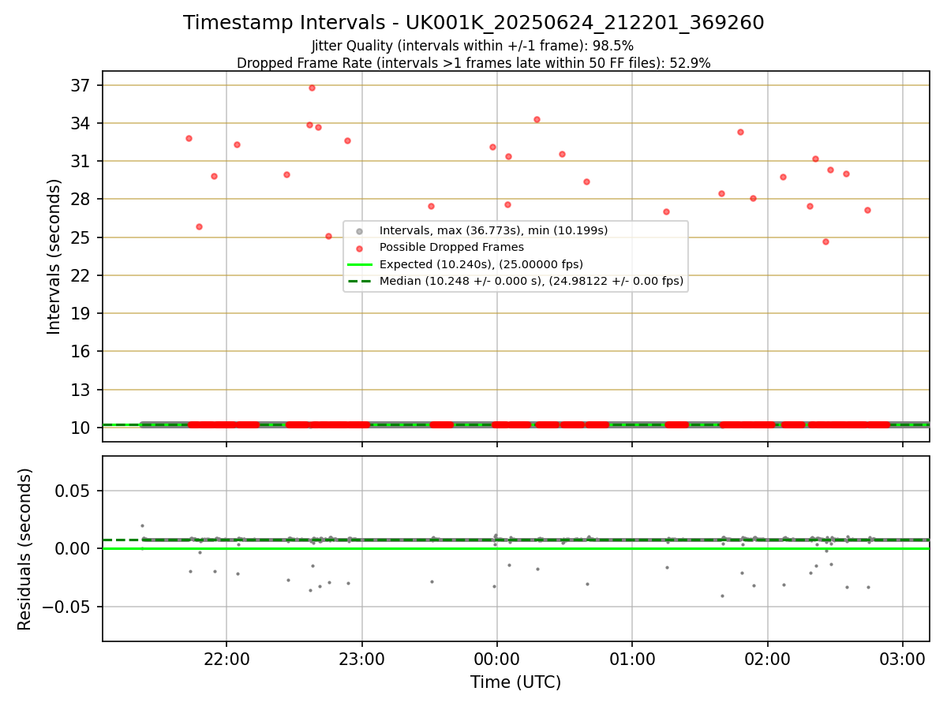947x710 pixels.
Task: Click the "13" tick on the intervals axis
Action: tap(81, 390)
